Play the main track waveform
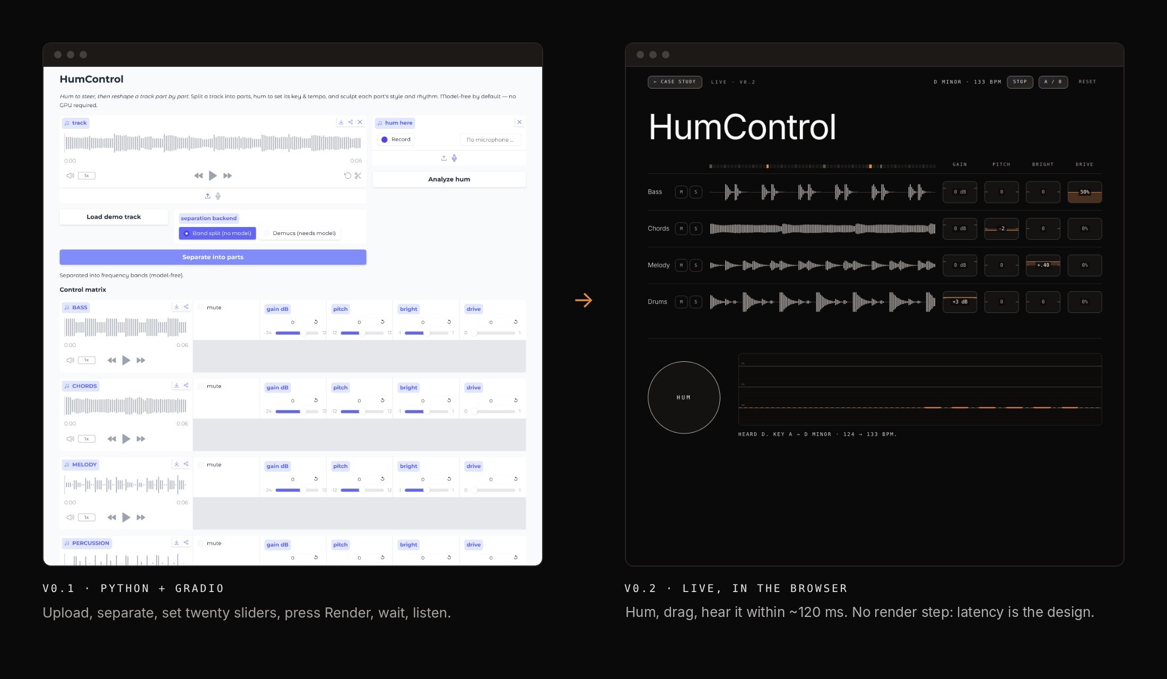Screen dimensions: 1167x679 click(213, 176)
